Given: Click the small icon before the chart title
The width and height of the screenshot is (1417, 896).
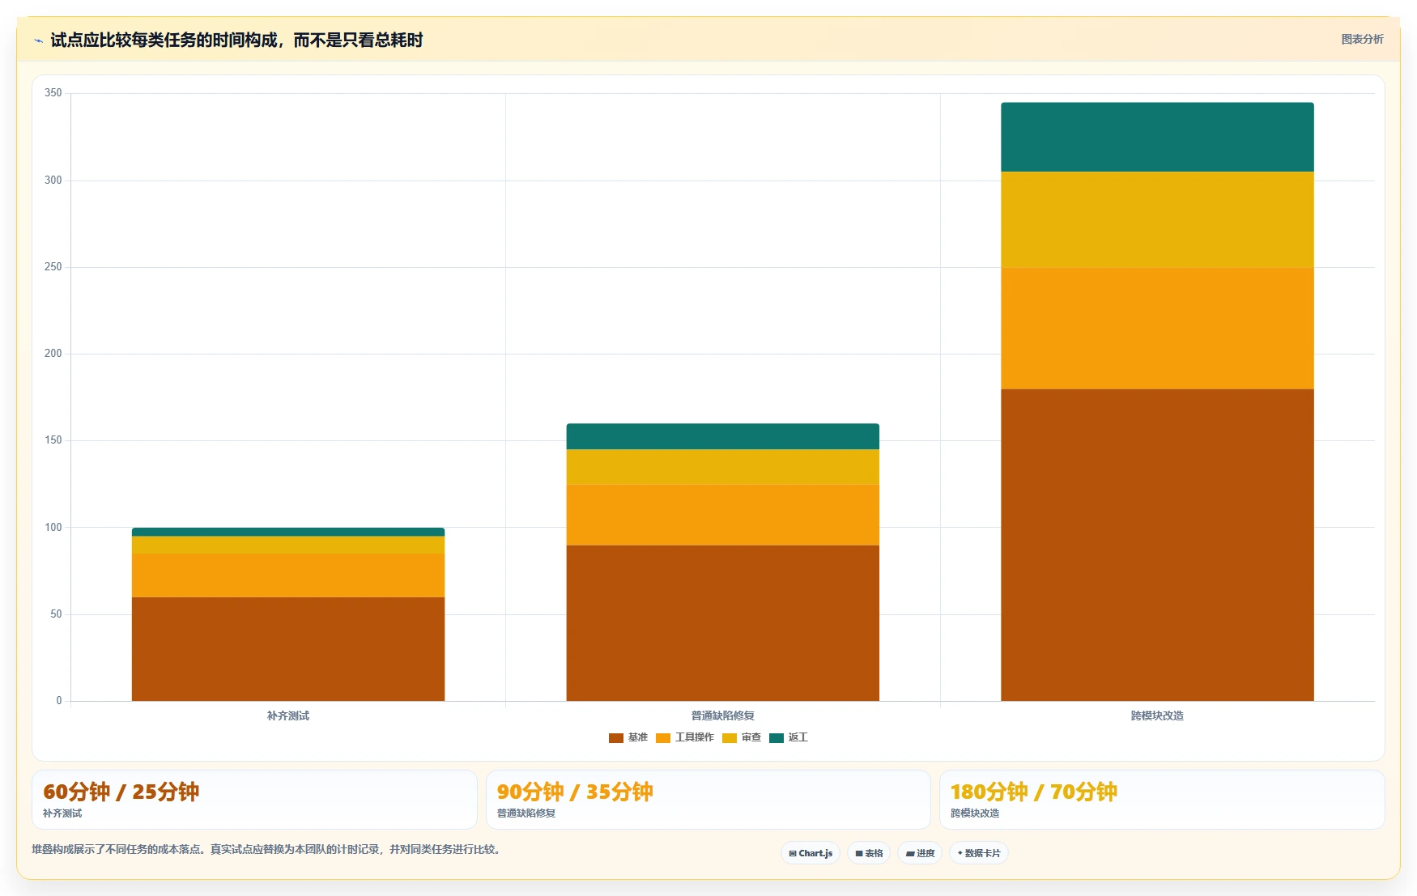Looking at the screenshot, I should (38, 40).
